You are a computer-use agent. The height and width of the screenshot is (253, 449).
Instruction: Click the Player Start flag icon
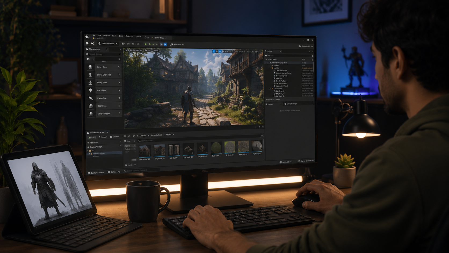pos(91,98)
